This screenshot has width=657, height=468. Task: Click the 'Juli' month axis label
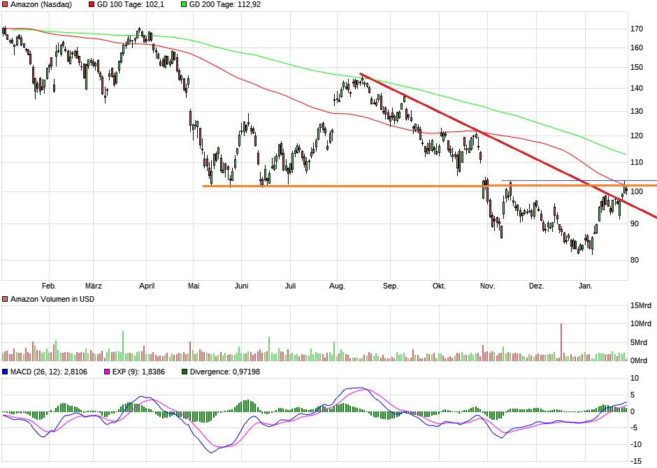click(x=290, y=286)
